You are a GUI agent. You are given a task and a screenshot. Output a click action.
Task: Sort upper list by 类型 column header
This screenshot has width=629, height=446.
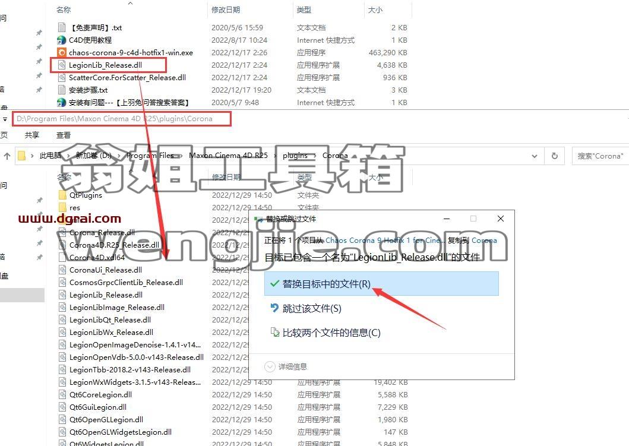304,10
